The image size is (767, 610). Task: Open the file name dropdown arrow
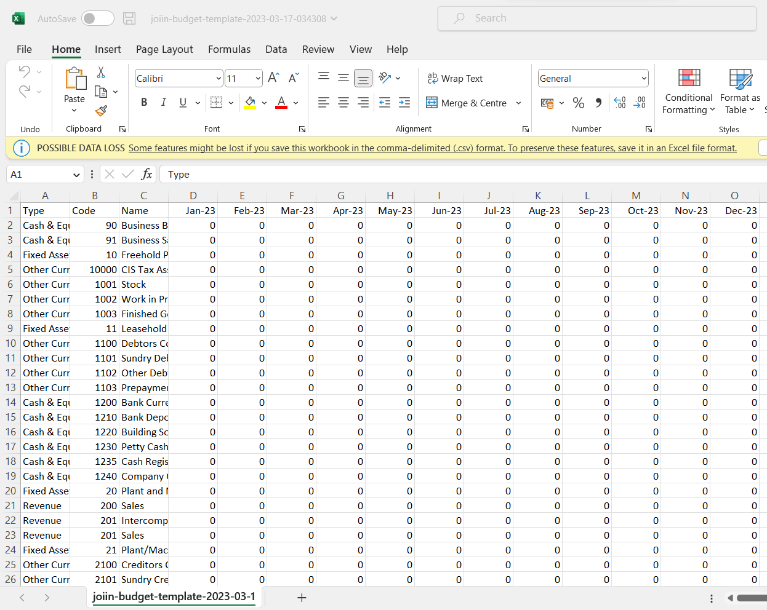[334, 18]
